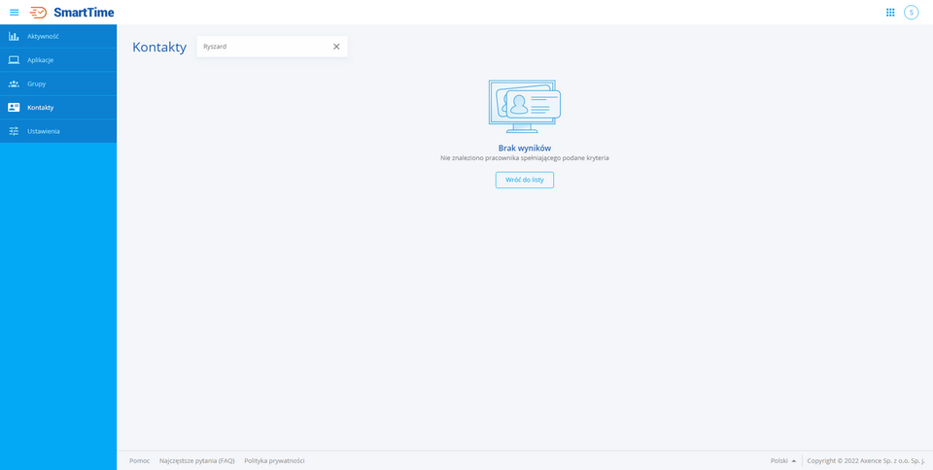Viewport: 933px width, 470px height.
Task: Toggle the hamburger menu in top bar
Action: point(15,13)
